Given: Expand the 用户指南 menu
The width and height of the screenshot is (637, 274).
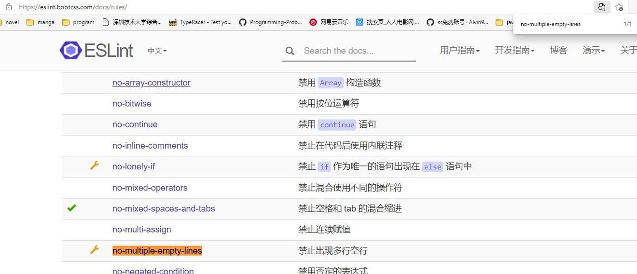Looking at the screenshot, I should (x=459, y=50).
